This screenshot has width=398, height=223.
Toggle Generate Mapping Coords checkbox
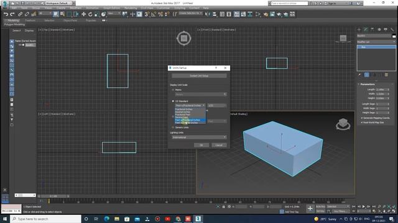pyautogui.click(x=362, y=118)
